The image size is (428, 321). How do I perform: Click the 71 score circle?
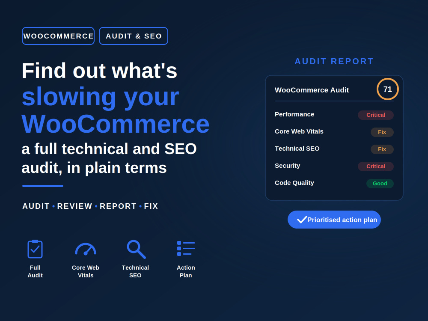pyautogui.click(x=388, y=89)
